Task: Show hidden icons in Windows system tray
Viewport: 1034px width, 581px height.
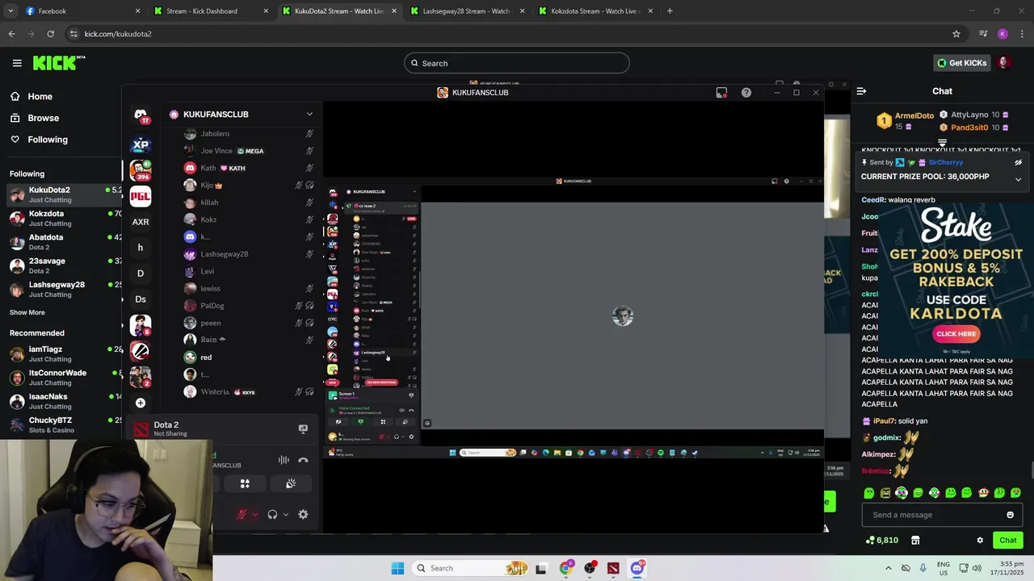Action: [x=889, y=568]
